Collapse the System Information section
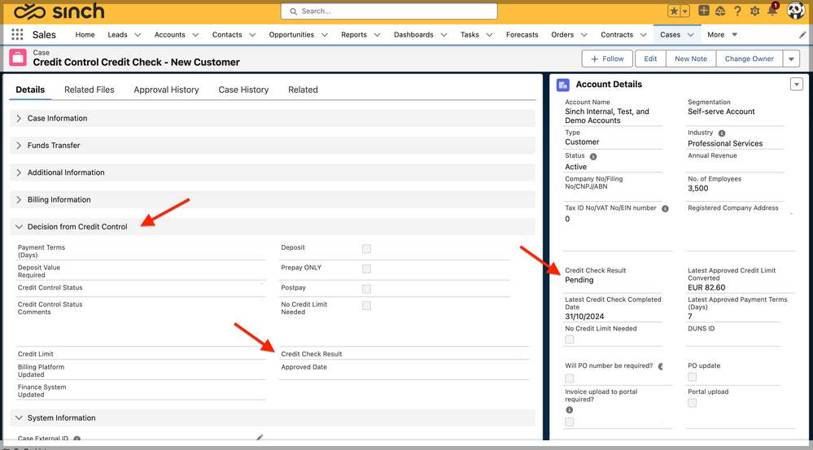Image resolution: width=813 pixels, height=450 pixels. point(272,418)
